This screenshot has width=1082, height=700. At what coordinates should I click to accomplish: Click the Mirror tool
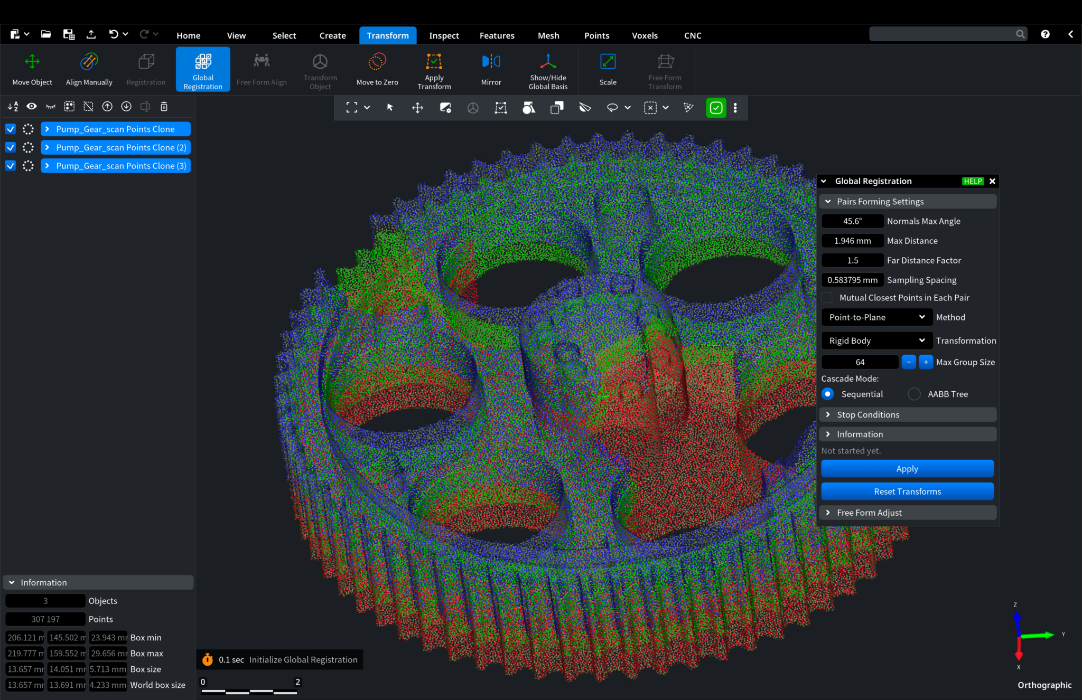pyautogui.click(x=490, y=69)
